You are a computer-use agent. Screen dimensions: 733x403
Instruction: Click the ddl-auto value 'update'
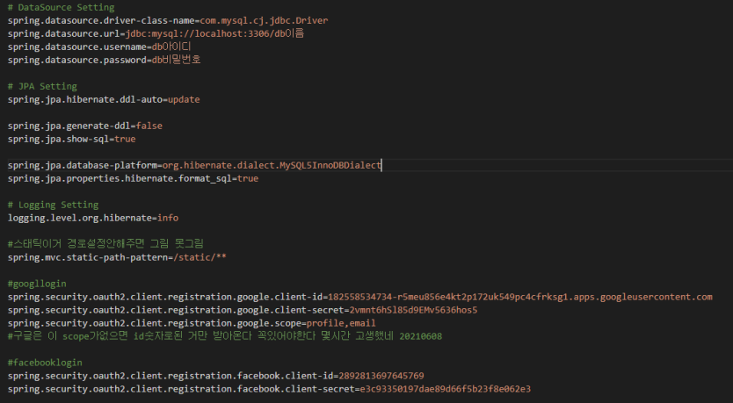click(184, 99)
